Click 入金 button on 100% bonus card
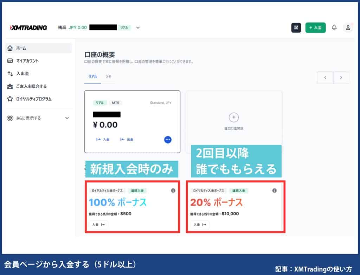 coord(98,224)
